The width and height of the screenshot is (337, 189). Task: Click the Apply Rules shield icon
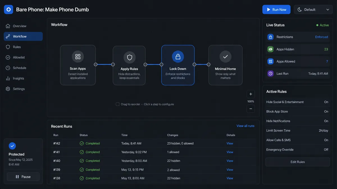(129, 57)
